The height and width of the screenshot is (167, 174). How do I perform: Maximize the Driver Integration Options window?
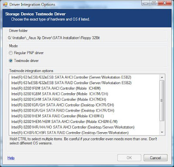point(154,3)
